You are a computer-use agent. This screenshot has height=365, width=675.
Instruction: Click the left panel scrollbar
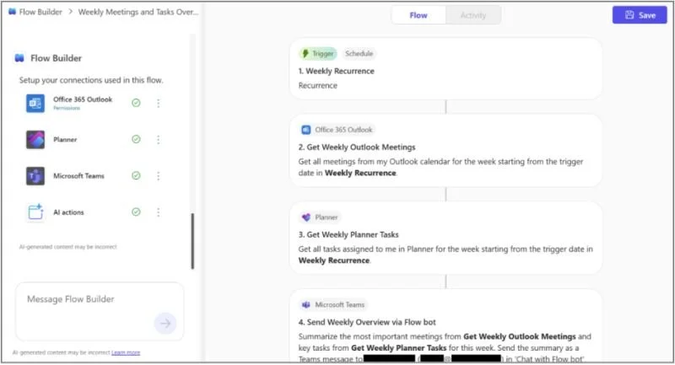coord(192,241)
